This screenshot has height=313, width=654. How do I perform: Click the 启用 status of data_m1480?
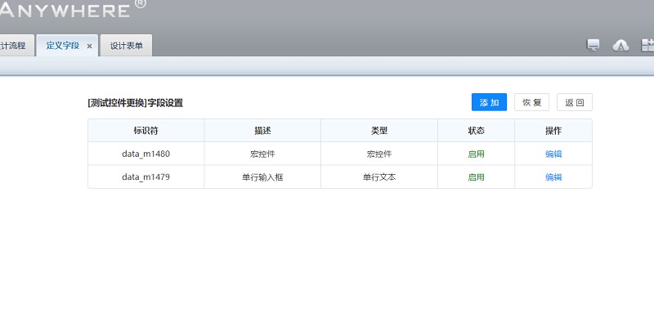476,154
